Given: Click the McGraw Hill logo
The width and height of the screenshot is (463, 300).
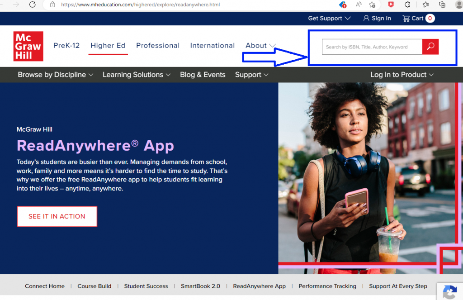Looking at the screenshot, I should click(28, 46).
